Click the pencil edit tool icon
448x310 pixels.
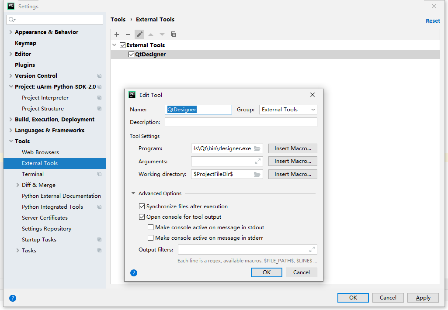click(x=139, y=34)
